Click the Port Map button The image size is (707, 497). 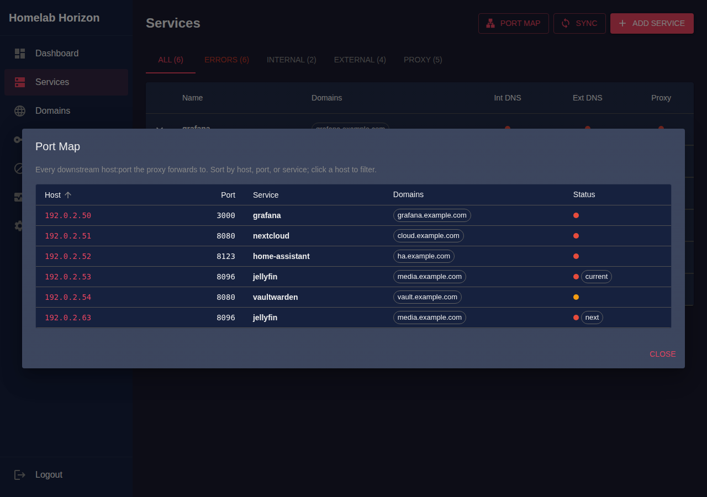pos(514,23)
